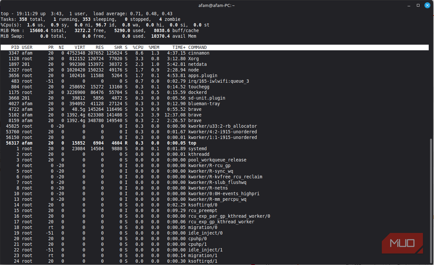Click the TIME+ column header
Viewport: 434px width, 265px height.
tap(179, 47)
